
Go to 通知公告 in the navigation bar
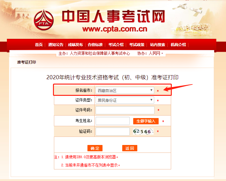coord(56,45)
